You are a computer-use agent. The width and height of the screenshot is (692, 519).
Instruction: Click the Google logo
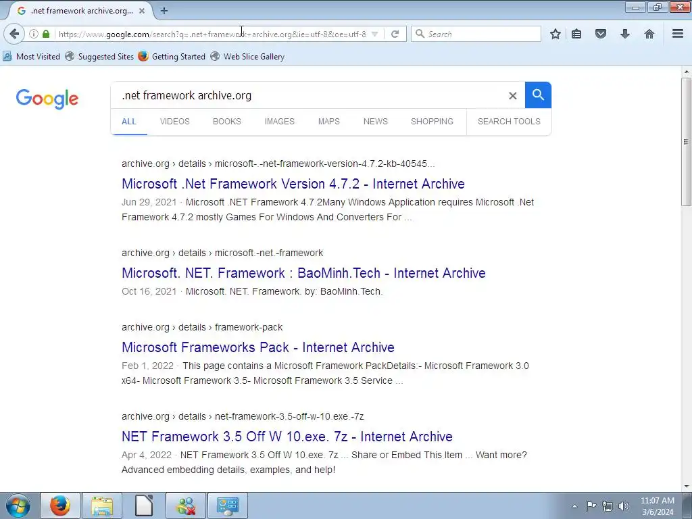tap(47, 99)
